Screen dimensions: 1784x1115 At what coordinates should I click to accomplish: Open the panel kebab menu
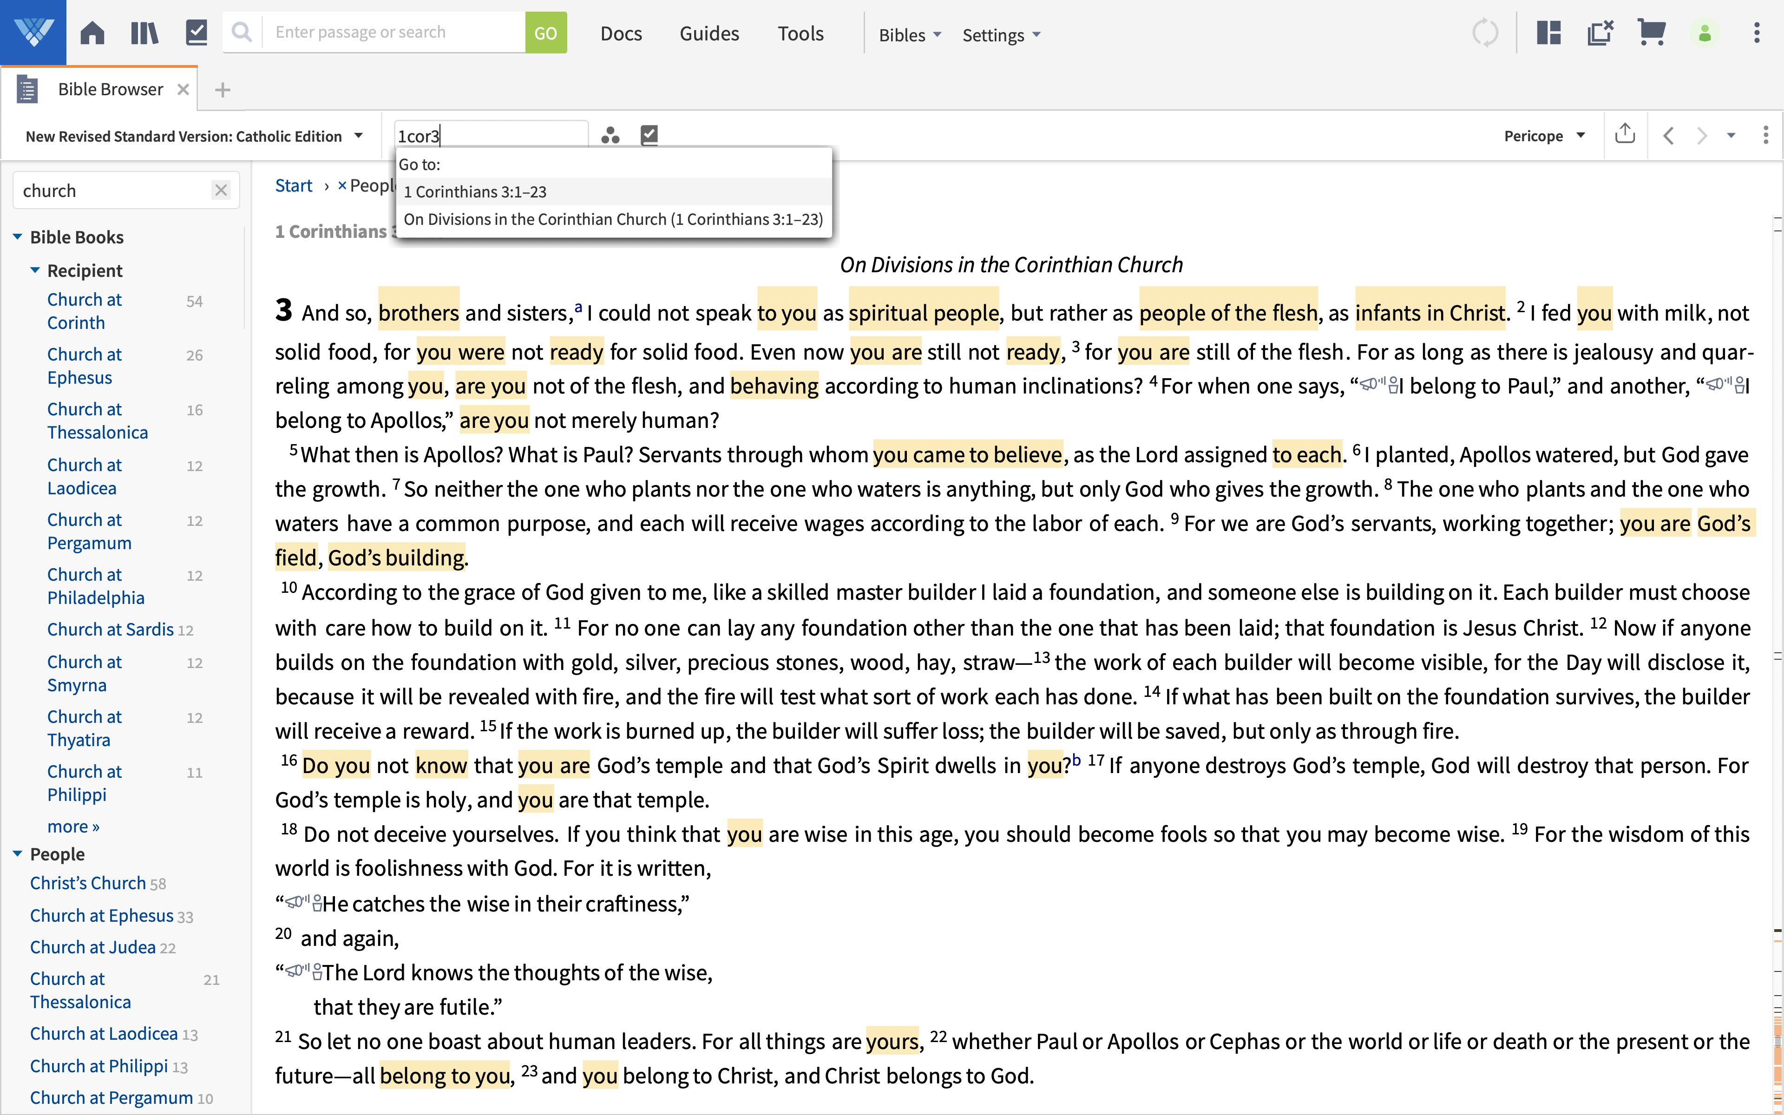[1765, 135]
